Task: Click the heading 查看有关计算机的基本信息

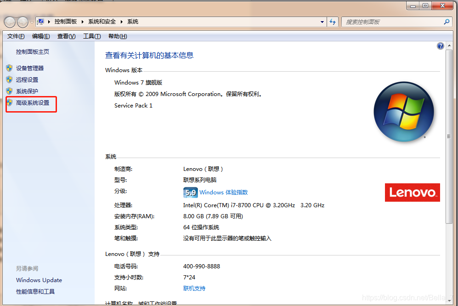Action: click(x=149, y=56)
